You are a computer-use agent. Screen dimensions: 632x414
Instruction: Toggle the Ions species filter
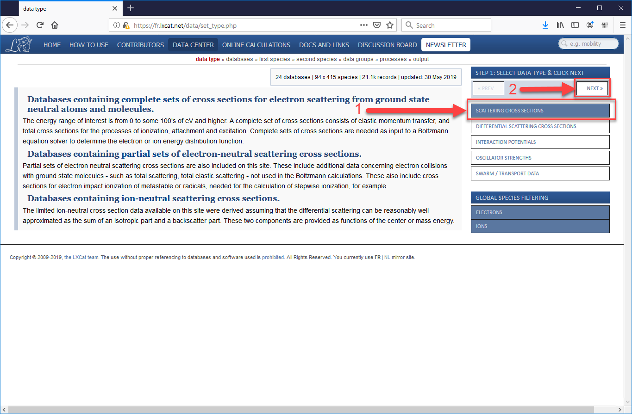coord(540,226)
